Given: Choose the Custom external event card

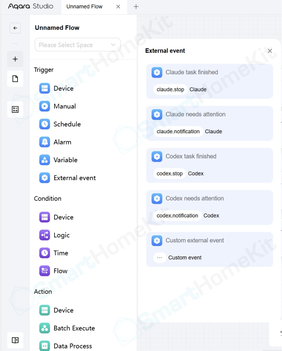Looking at the screenshot, I should pos(210,250).
